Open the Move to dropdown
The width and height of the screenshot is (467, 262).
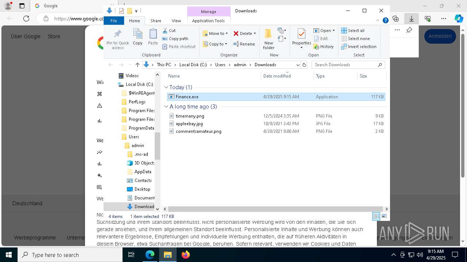click(215, 33)
